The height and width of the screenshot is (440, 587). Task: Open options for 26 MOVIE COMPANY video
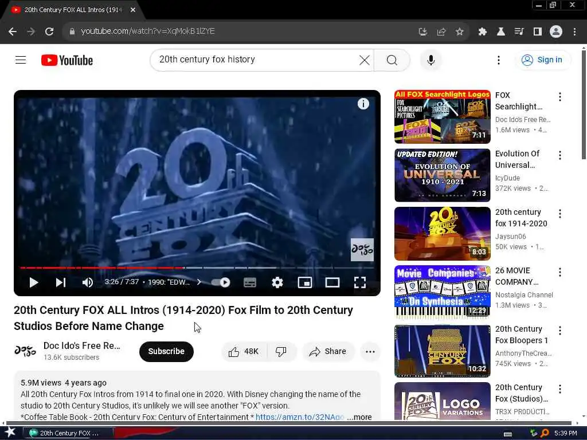click(x=559, y=272)
